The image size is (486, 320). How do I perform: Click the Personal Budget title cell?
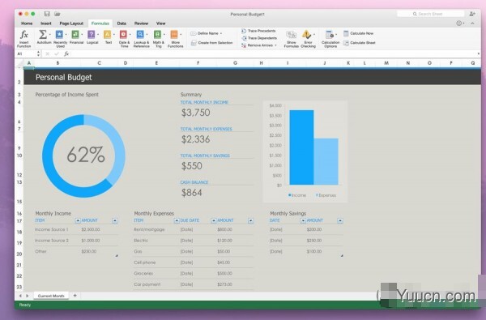64,77
